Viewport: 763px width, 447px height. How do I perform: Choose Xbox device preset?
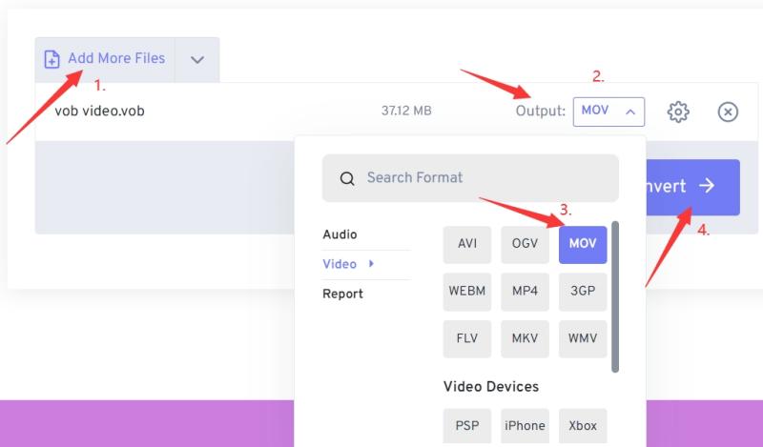tap(583, 427)
